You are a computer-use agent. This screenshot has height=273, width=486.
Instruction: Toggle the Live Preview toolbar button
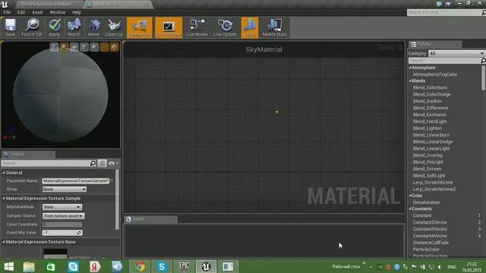169,27
